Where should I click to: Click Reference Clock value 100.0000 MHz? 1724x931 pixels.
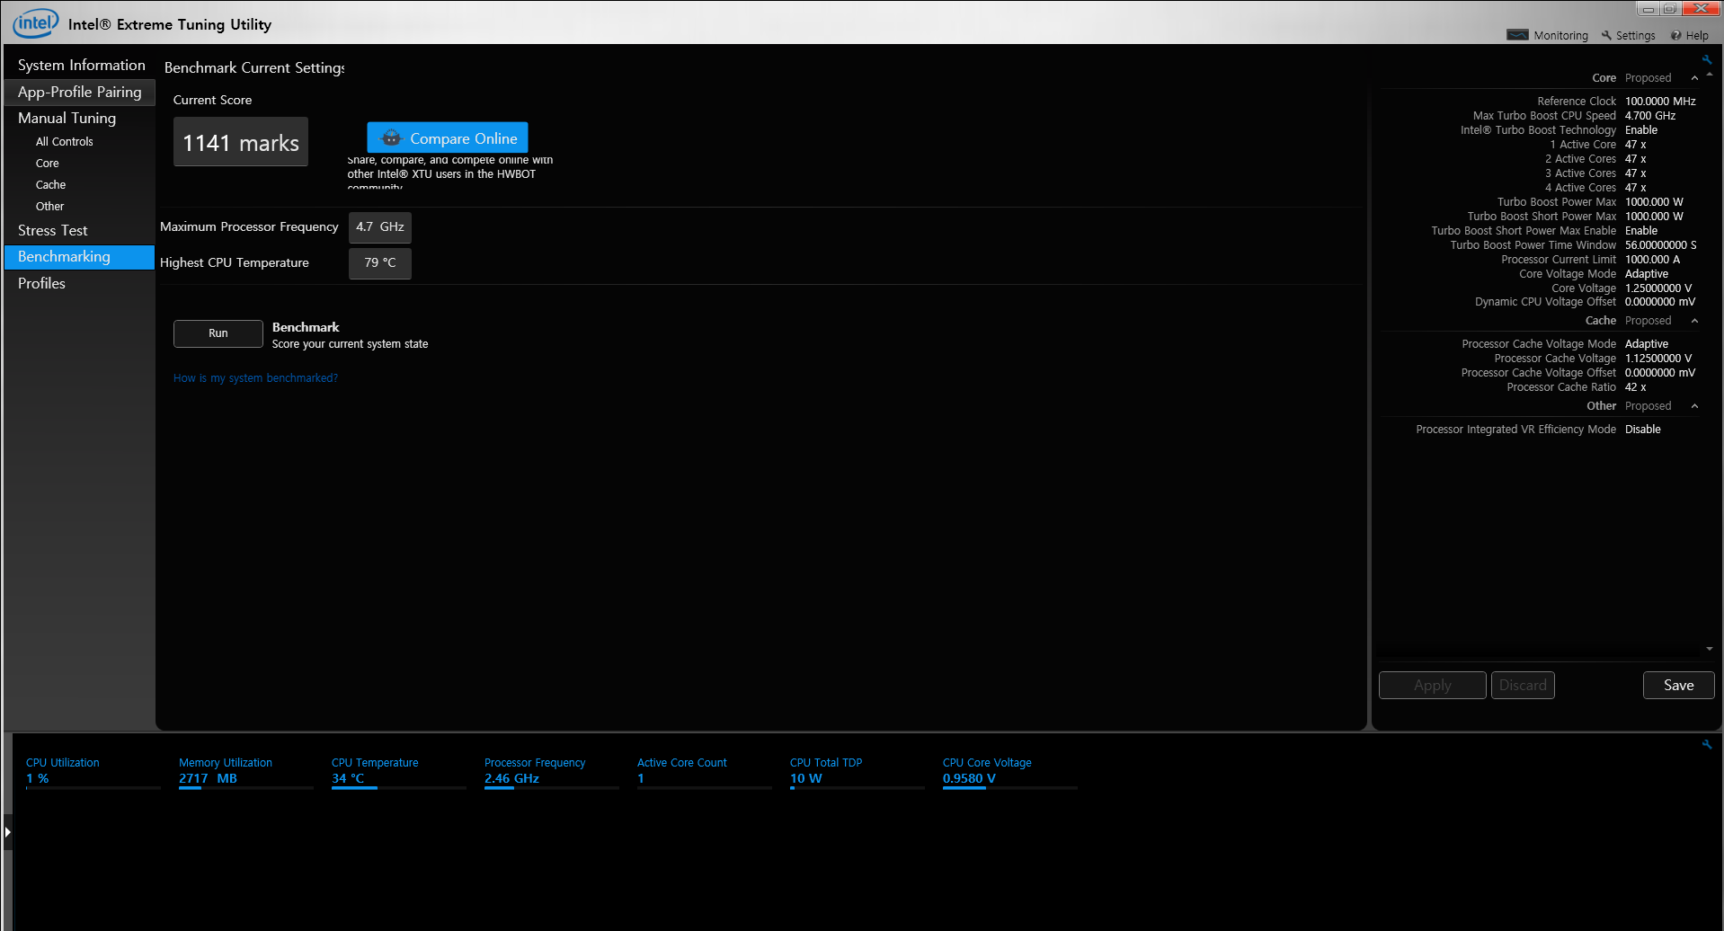pyautogui.click(x=1660, y=102)
